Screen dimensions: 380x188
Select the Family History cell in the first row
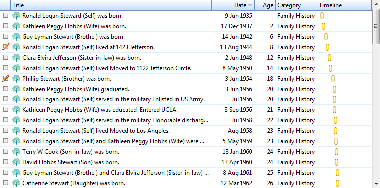click(296, 16)
